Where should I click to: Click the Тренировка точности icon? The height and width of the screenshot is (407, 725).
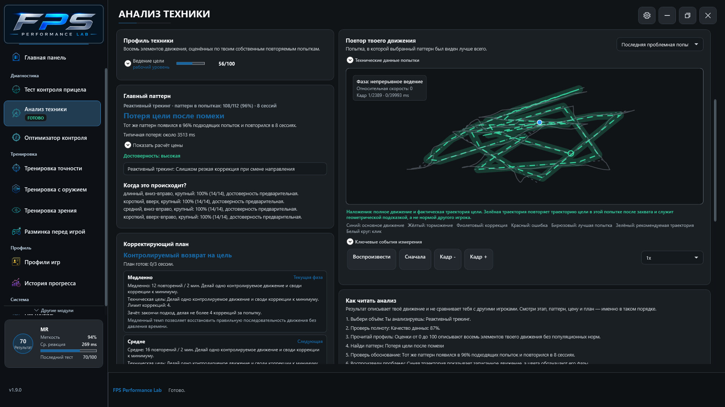pos(16,168)
